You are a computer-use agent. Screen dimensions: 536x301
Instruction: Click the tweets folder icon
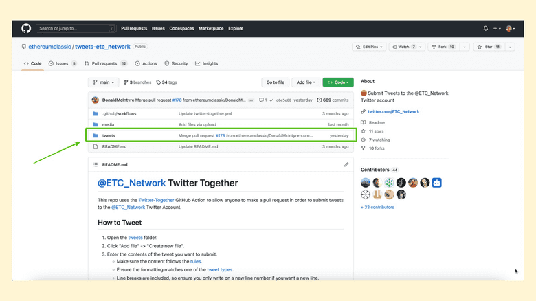[95, 136]
